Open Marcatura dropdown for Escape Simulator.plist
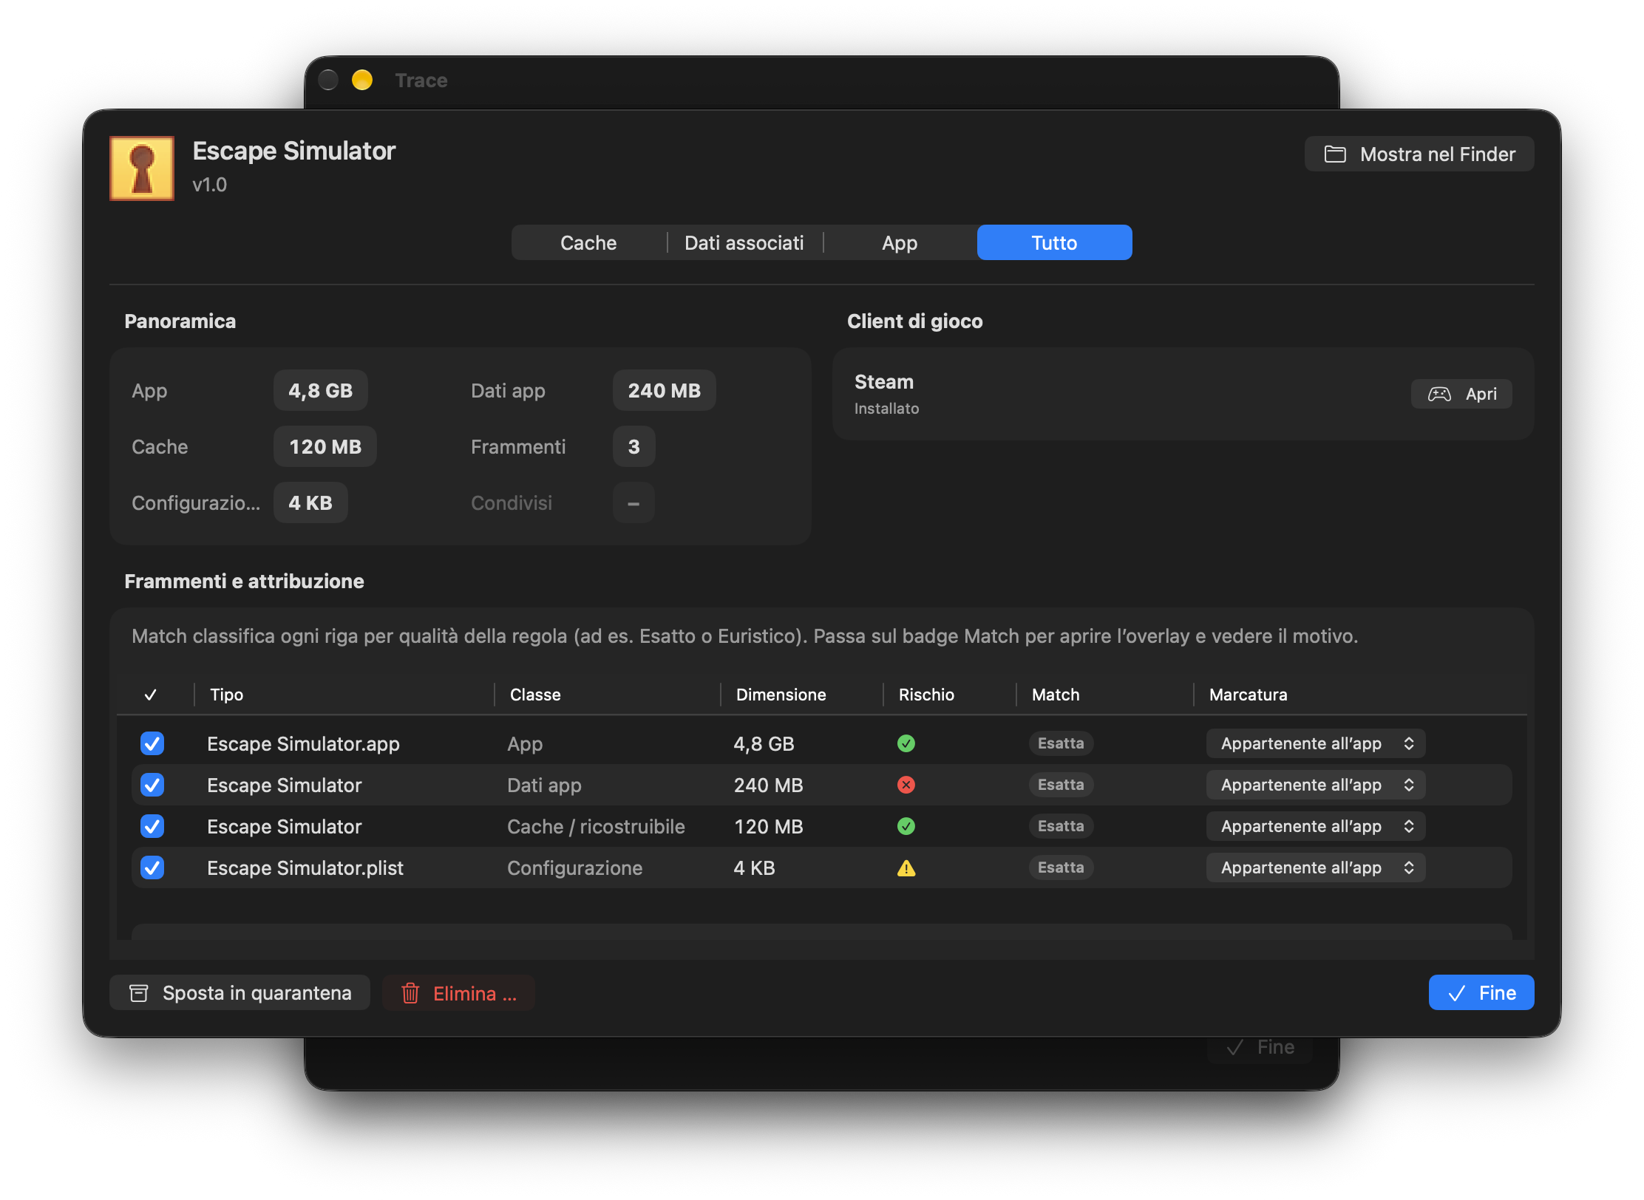Image resolution: width=1644 pixels, height=1200 pixels. (1315, 867)
